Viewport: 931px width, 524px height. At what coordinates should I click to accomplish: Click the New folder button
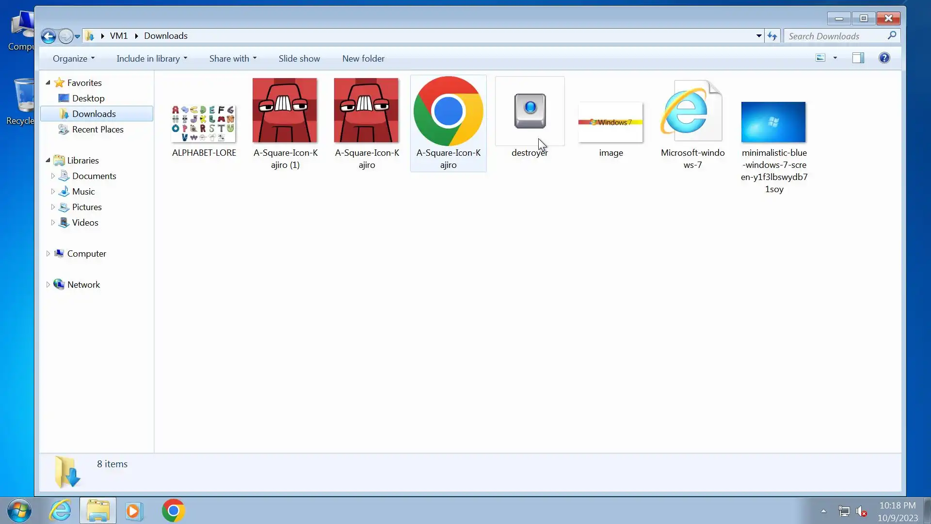click(363, 59)
